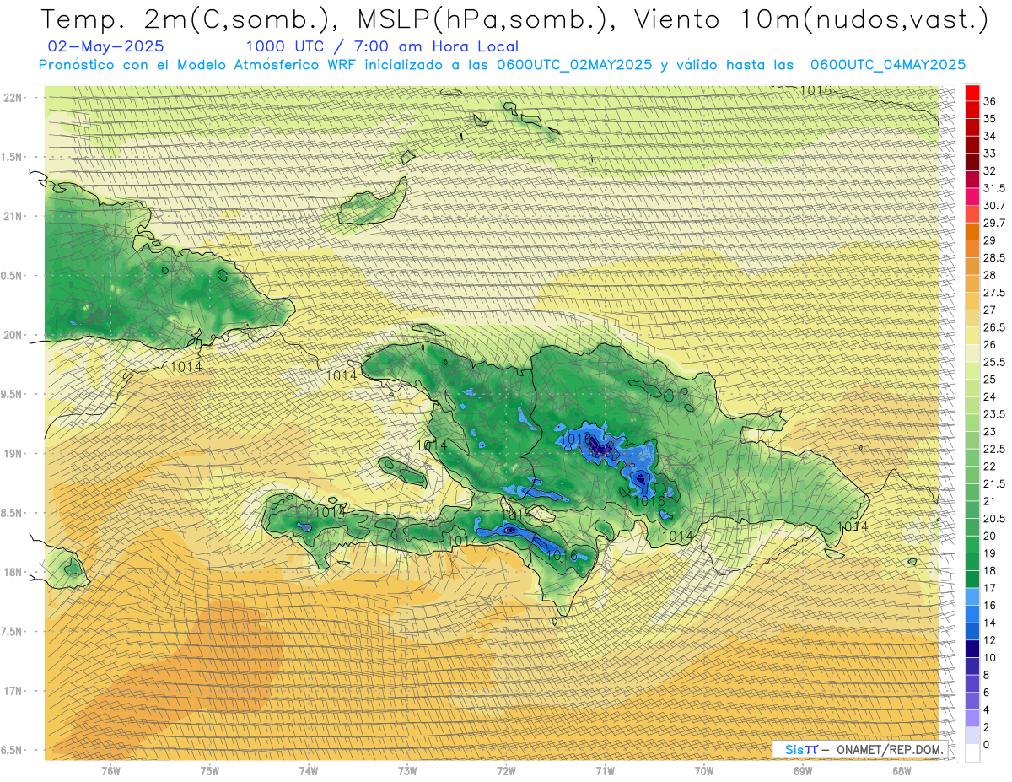1012x782 pixels.
Task: Click legend value '22.5'
Action: (994, 449)
